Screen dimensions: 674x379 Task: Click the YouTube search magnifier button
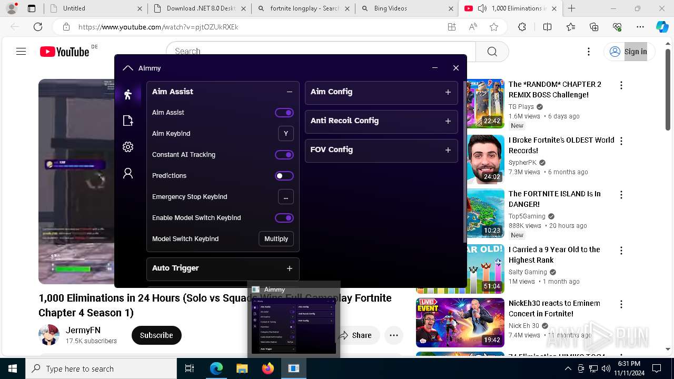tap(492, 52)
